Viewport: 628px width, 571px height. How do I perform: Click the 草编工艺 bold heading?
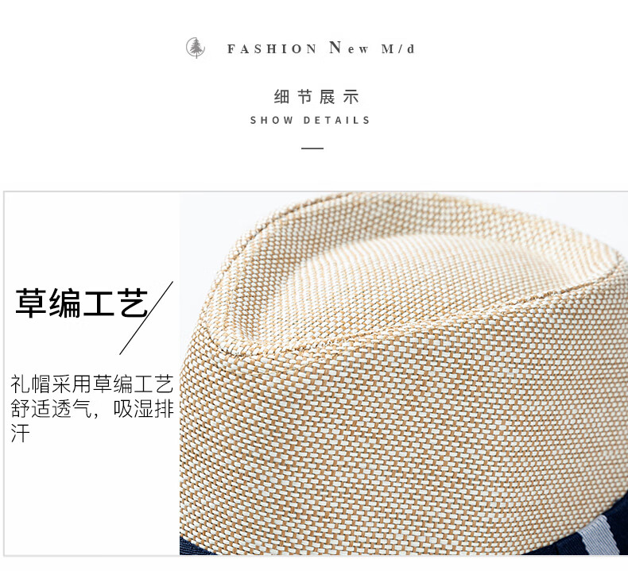point(81,303)
